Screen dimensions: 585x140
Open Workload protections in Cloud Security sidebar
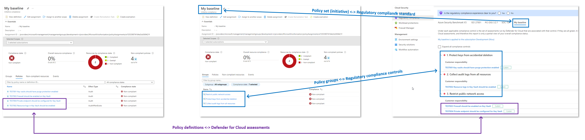(408, 23)
